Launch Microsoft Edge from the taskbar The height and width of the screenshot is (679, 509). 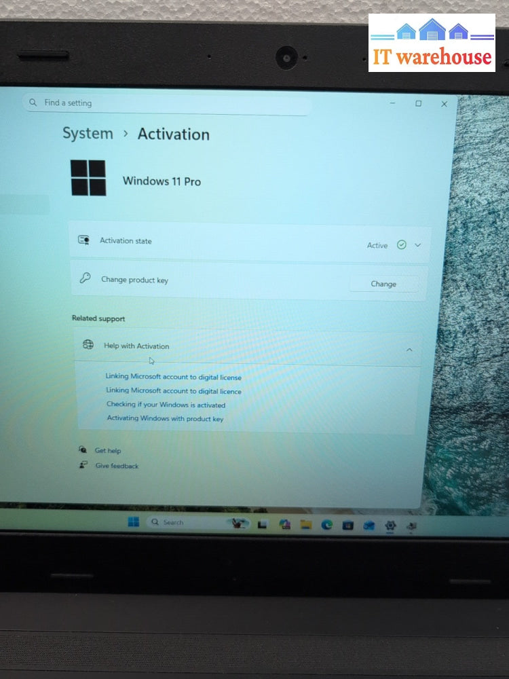327,526
